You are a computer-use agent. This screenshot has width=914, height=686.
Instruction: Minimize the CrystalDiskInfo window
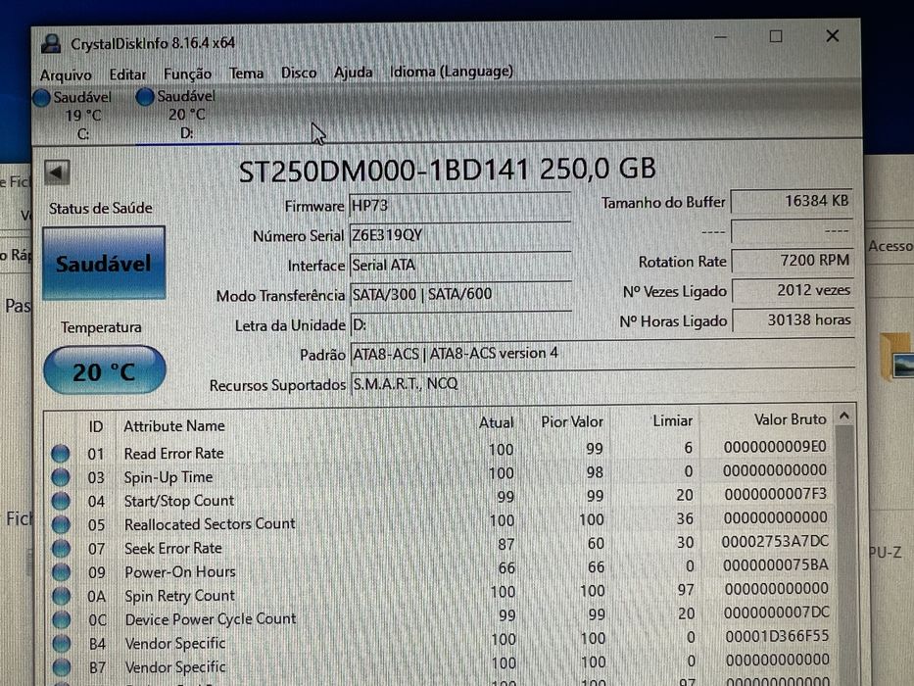[720, 37]
